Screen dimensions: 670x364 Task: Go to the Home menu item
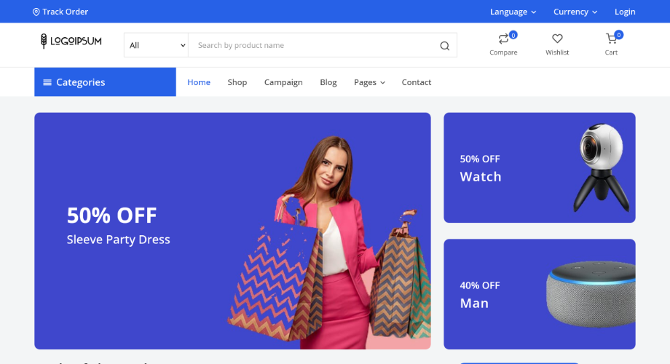199,82
